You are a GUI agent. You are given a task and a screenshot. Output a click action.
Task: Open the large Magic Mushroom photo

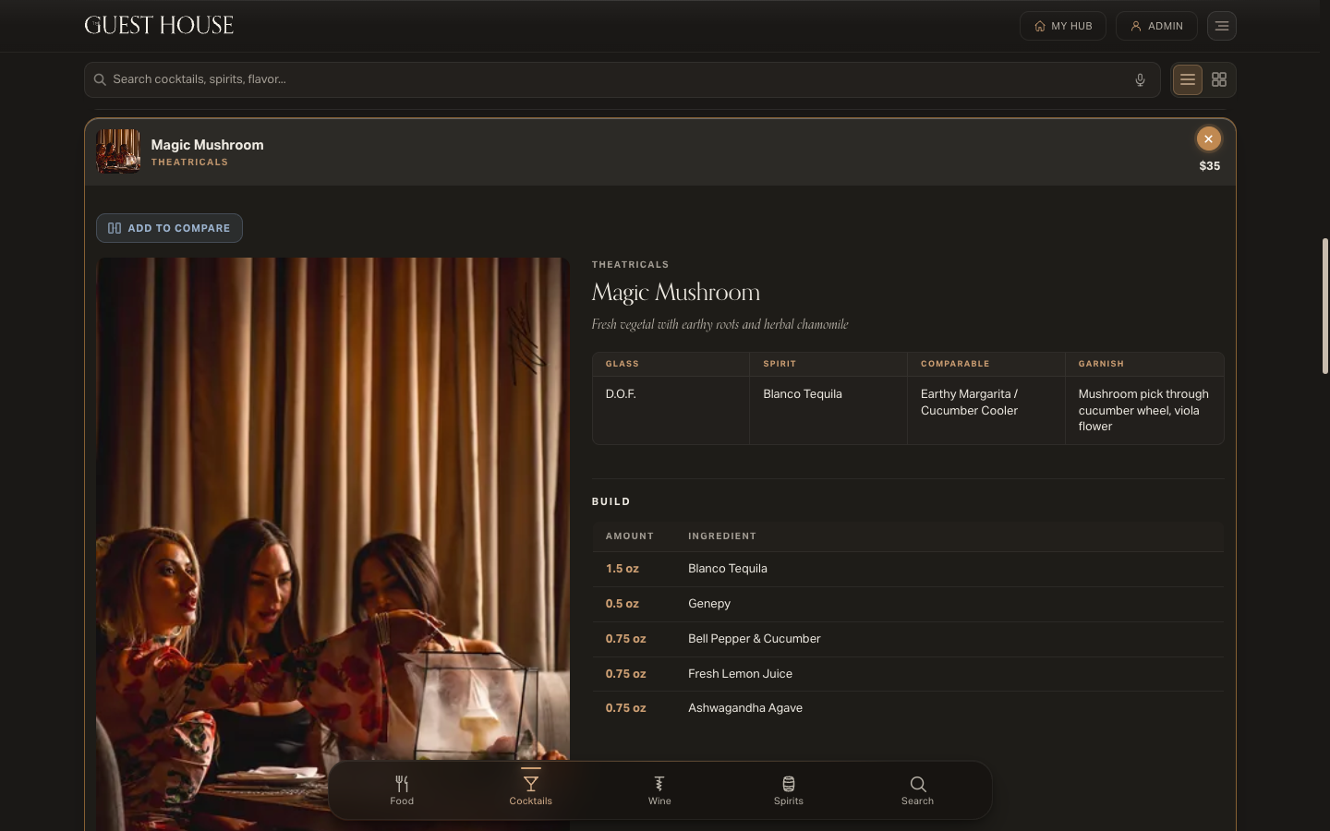tap(332, 545)
